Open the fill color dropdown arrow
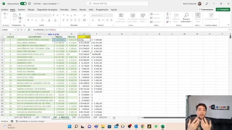 click(51, 20)
